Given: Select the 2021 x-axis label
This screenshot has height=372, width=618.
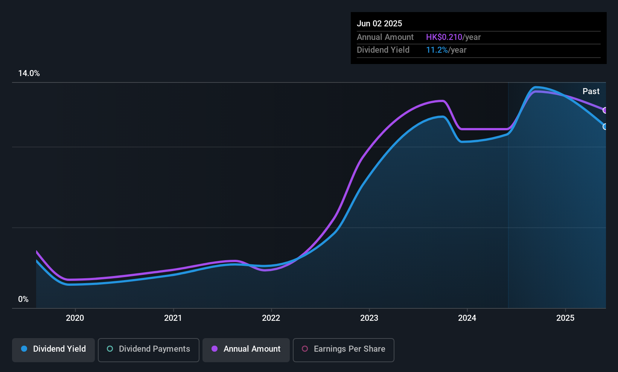Looking at the screenshot, I should point(173,318).
